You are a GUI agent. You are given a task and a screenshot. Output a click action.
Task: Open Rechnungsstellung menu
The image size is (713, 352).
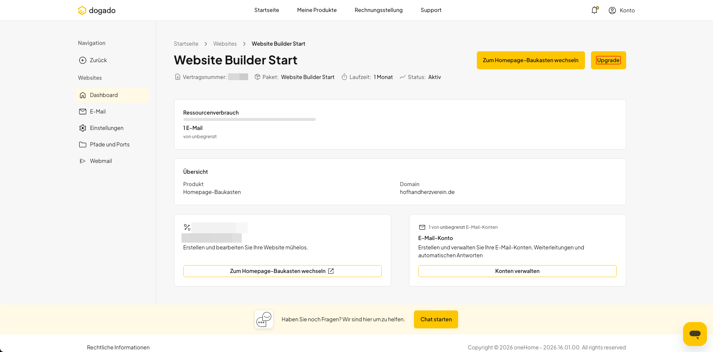tap(379, 10)
